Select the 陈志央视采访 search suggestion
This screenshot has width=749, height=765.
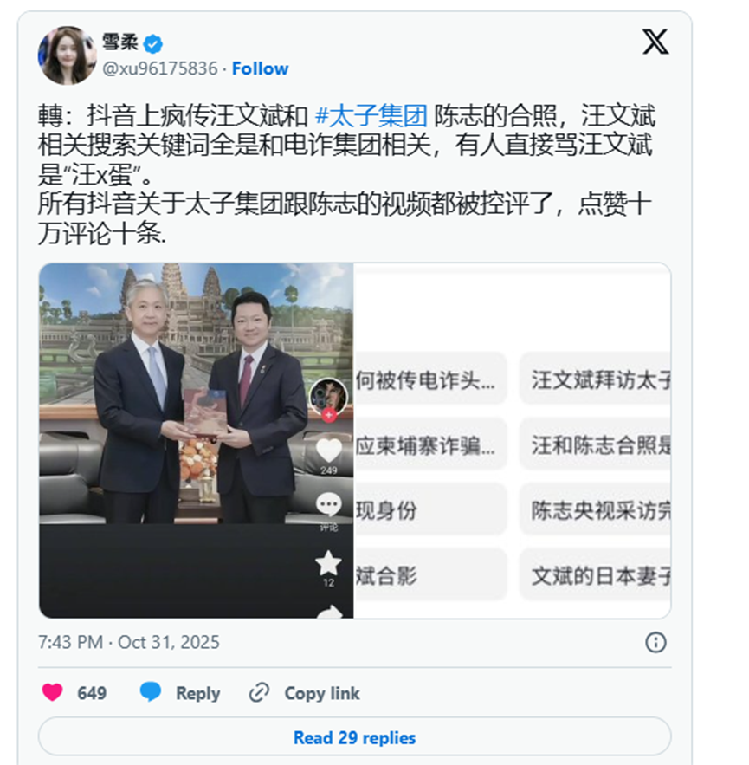point(596,510)
